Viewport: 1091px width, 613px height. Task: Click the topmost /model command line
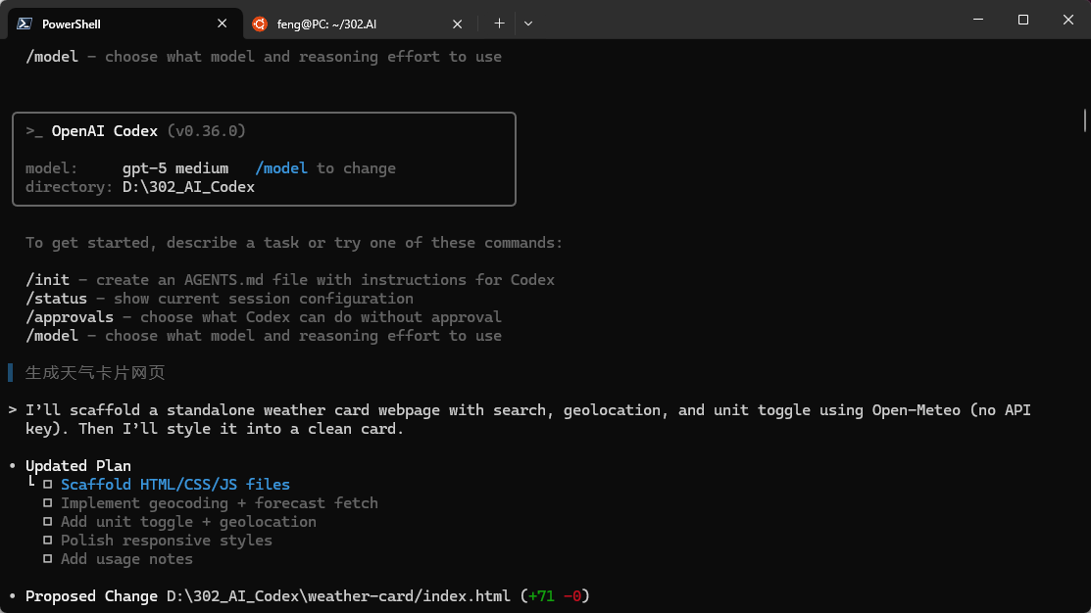coord(263,57)
